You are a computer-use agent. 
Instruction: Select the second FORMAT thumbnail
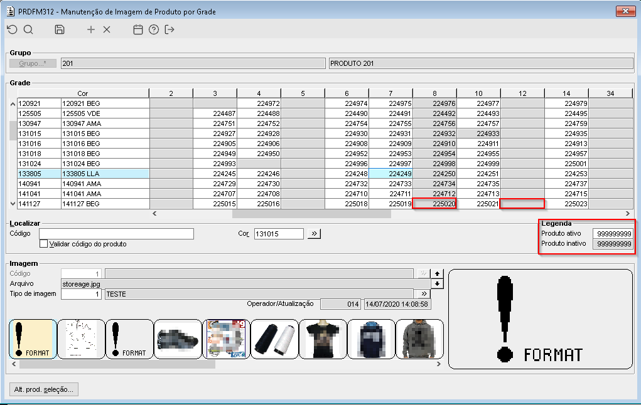click(x=129, y=339)
